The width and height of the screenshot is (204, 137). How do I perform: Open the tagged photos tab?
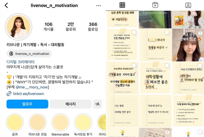point(188,5)
